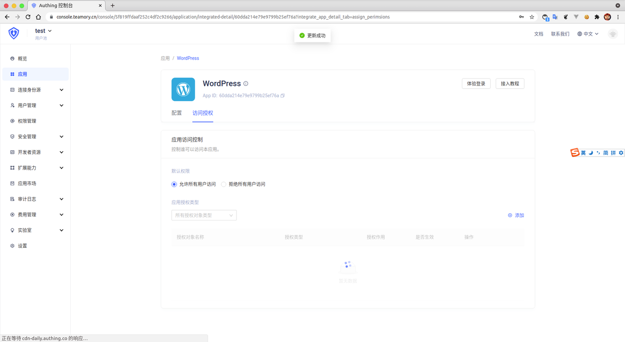Expand the 审计日志 menu chevron
Viewport: 625px width, 342px height.
(x=62, y=199)
